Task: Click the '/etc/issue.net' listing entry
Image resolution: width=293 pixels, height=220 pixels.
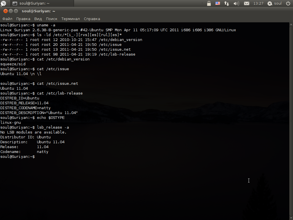Action: [x=115, y=49]
